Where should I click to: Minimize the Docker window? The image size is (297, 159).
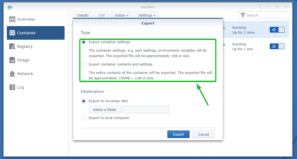pos(268,7)
